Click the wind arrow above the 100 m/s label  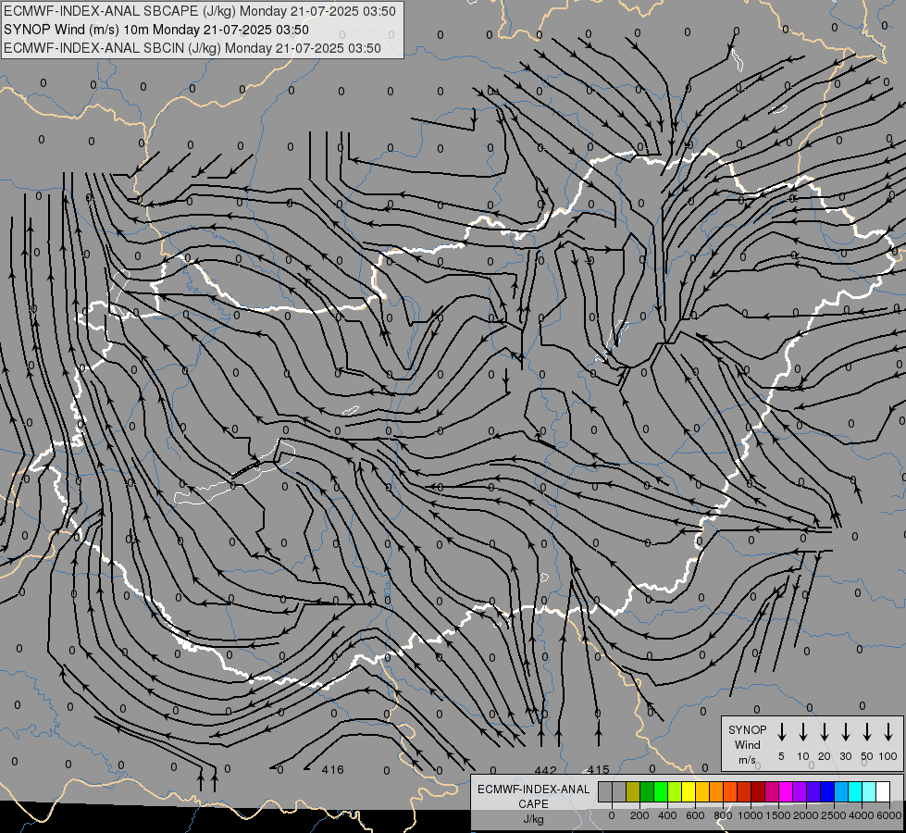[x=888, y=731]
